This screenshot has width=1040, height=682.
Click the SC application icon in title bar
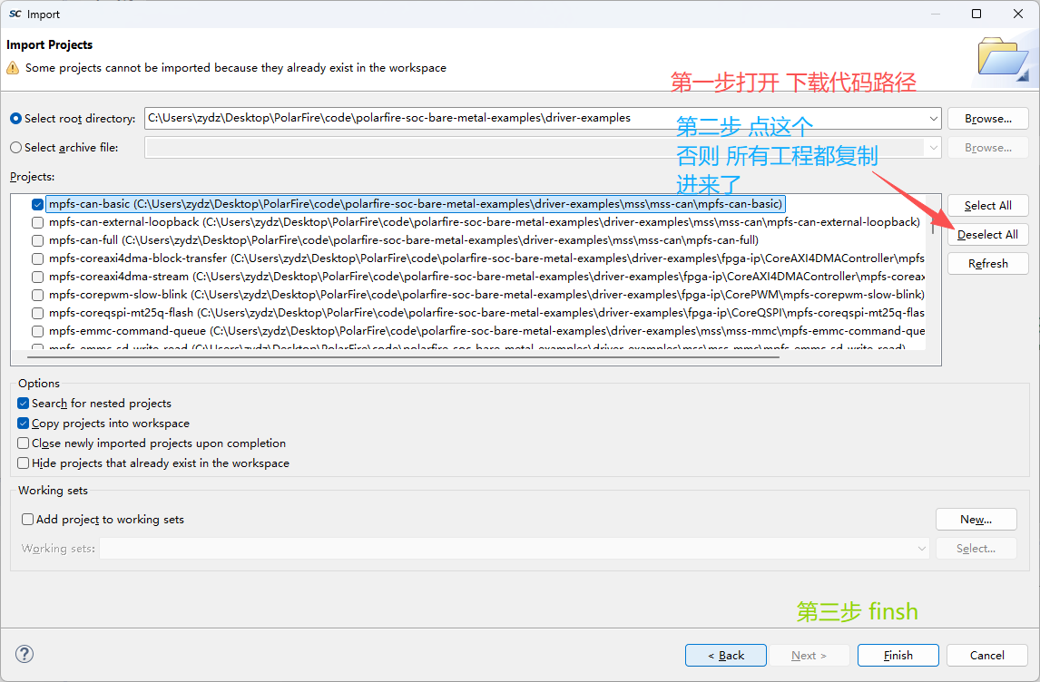click(15, 14)
